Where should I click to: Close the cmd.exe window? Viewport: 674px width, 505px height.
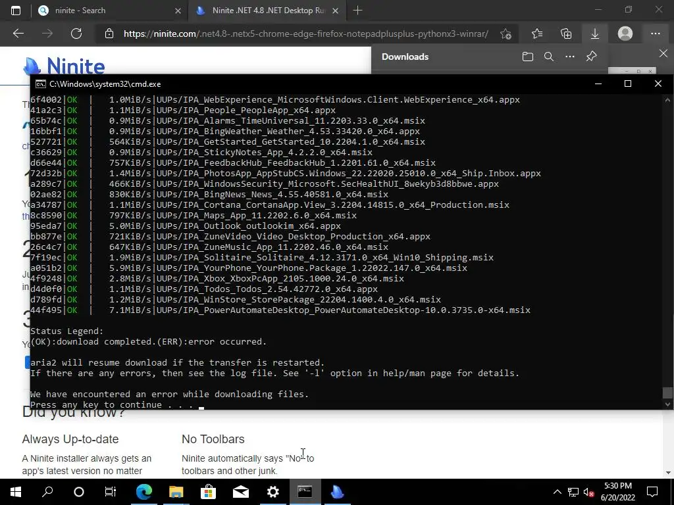[658, 84]
